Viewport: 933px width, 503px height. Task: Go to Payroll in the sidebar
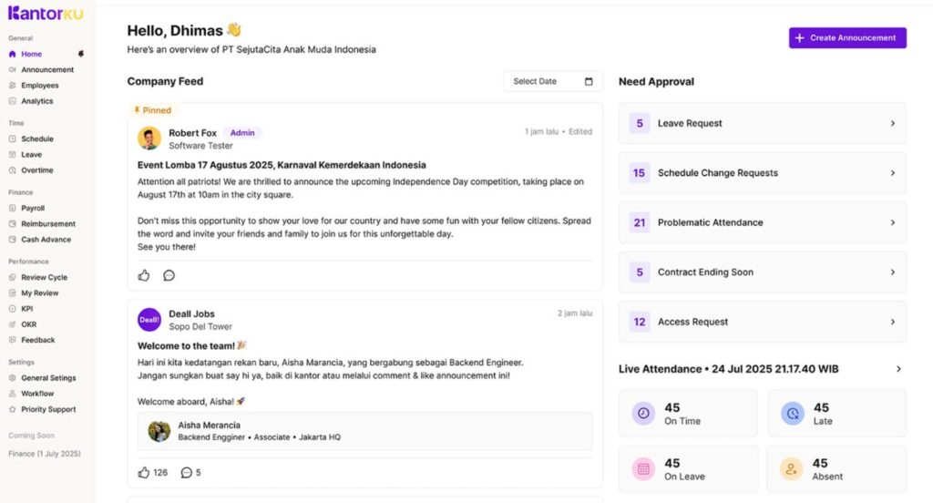tap(33, 208)
